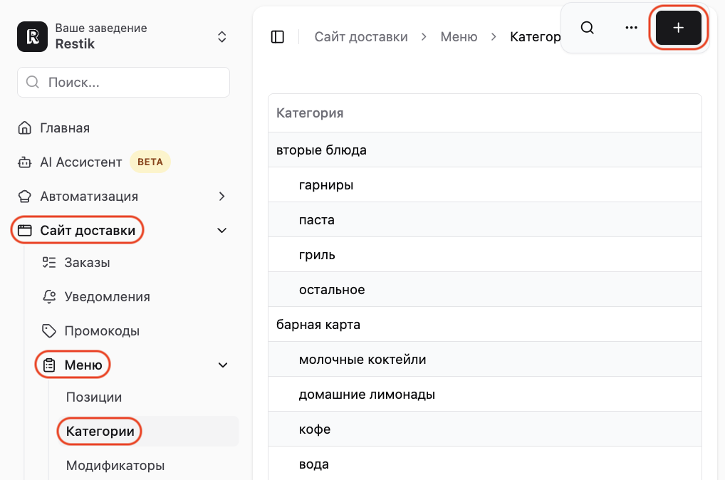Screen dimensions: 725x480
Task: Click the Категория column header
Action: (x=310, y=113)
